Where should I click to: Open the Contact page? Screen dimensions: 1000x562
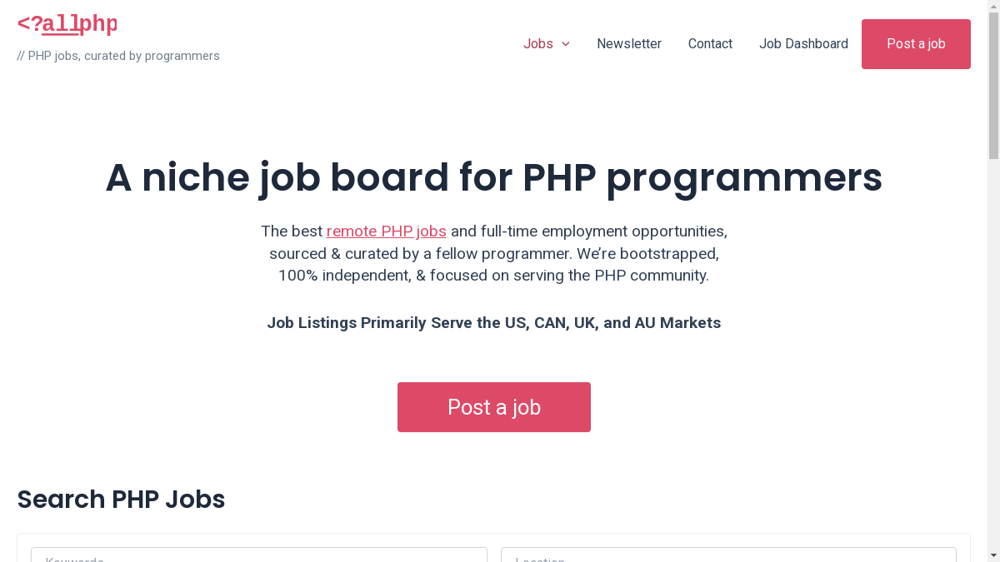710,44
